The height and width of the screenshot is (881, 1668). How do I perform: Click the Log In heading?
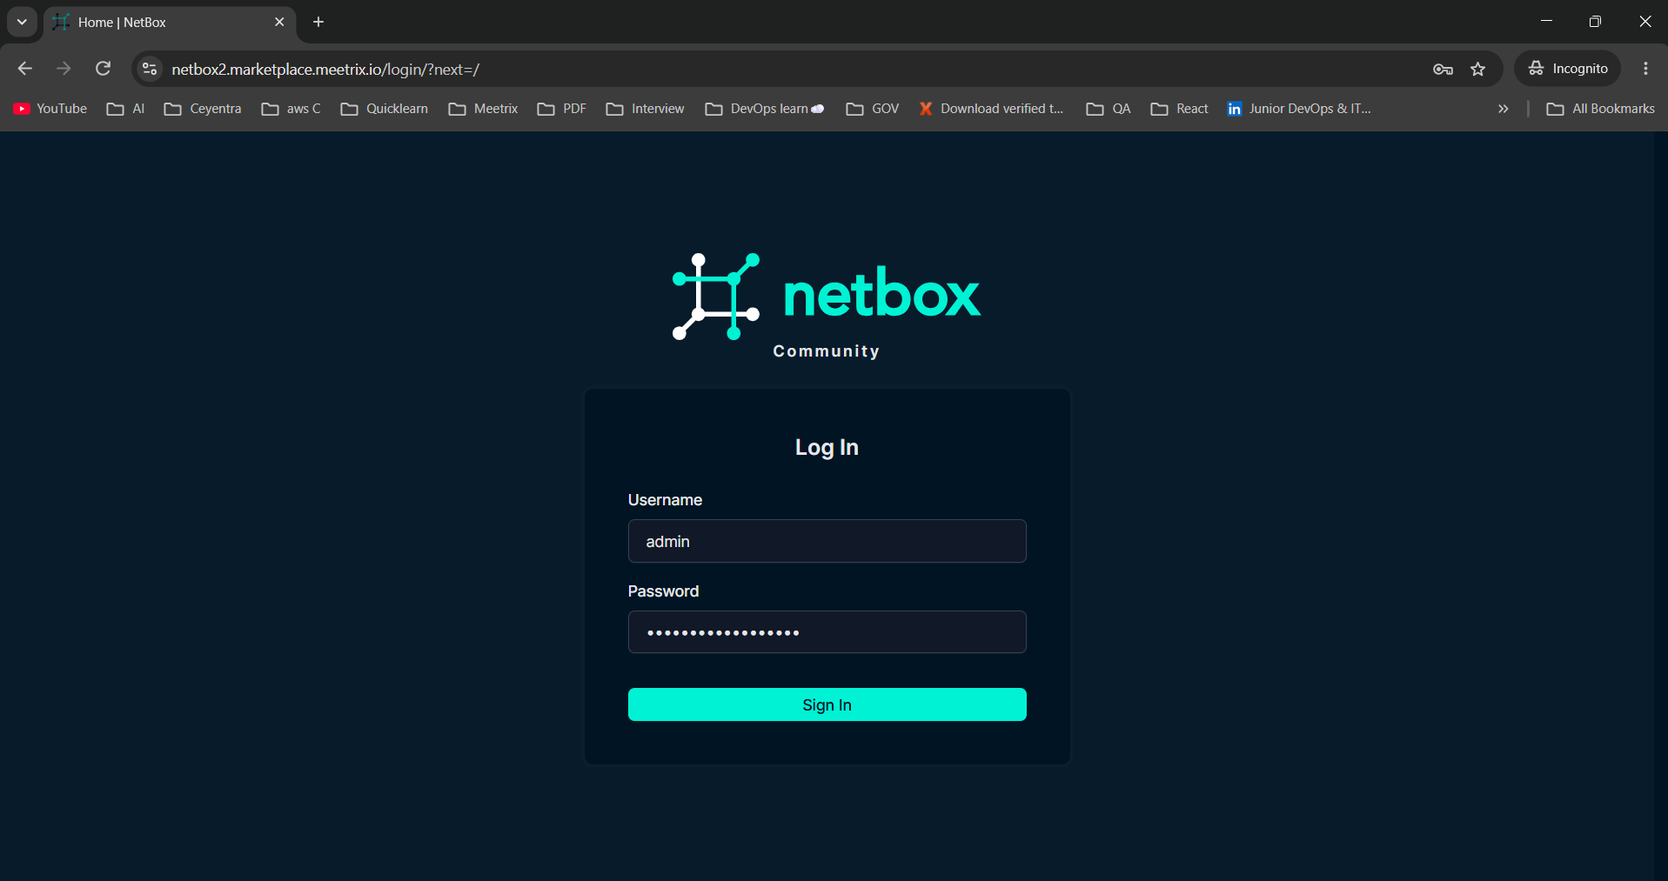tap(827, 447)
